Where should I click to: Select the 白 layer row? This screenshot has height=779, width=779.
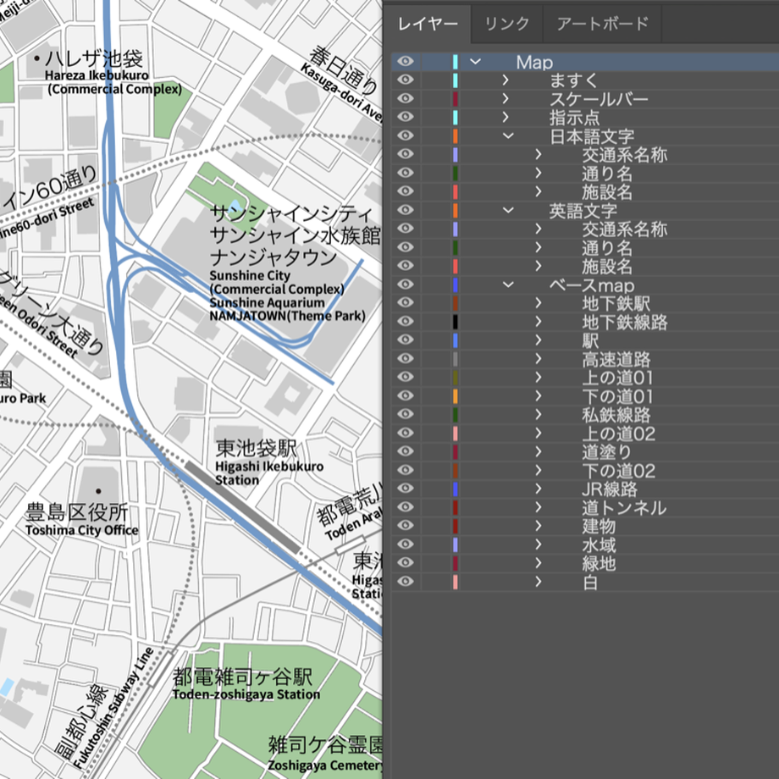tap(585, 582)
